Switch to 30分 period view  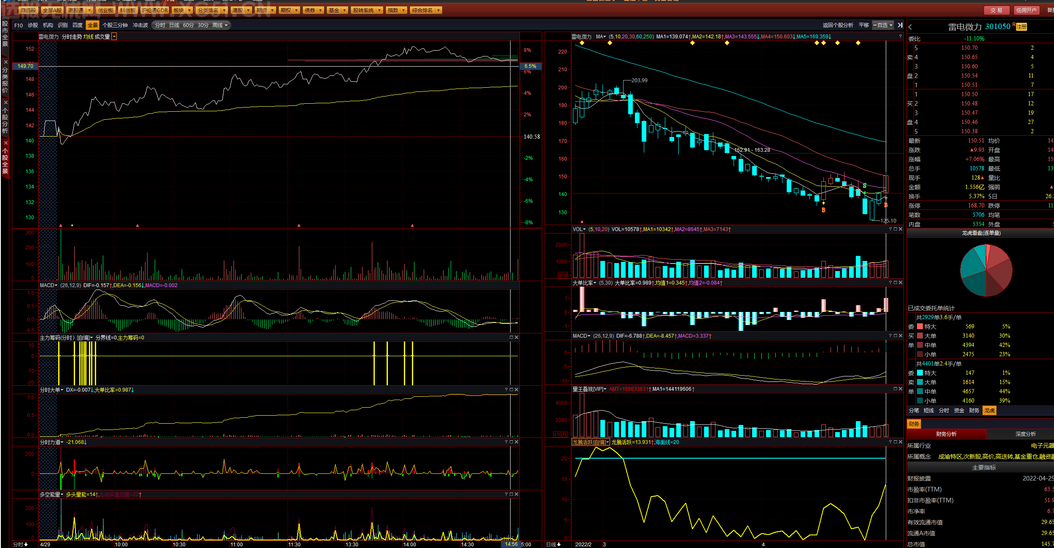[x=203, y=26]
